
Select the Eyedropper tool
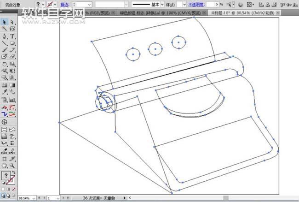pos(4,92)
